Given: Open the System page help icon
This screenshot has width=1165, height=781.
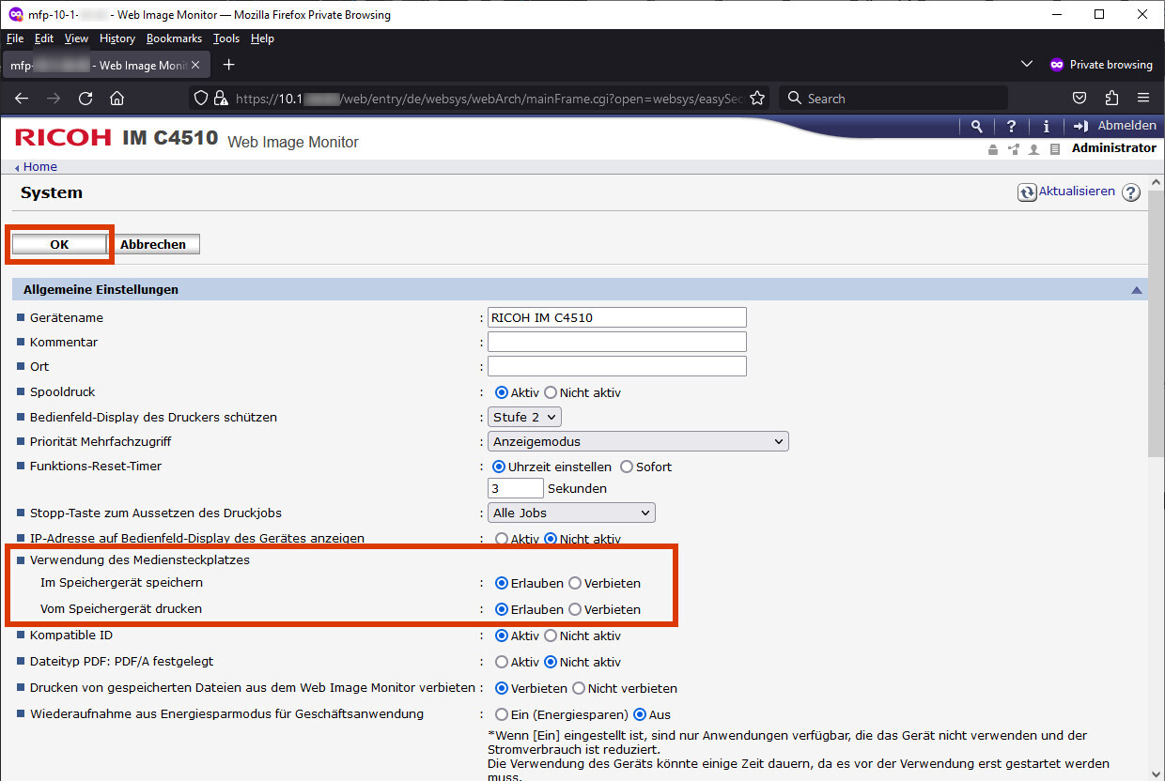Looking at the screenshot, I should (1131, 192).
